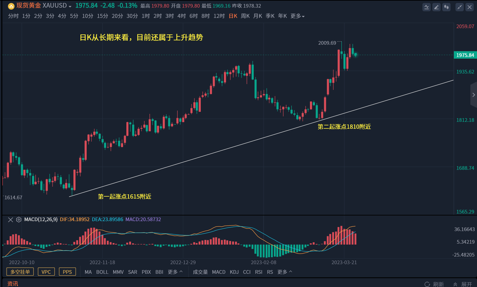
Task: Click the close X on the MACD panel
Action: pyautogui.click(x=10, y=219)
